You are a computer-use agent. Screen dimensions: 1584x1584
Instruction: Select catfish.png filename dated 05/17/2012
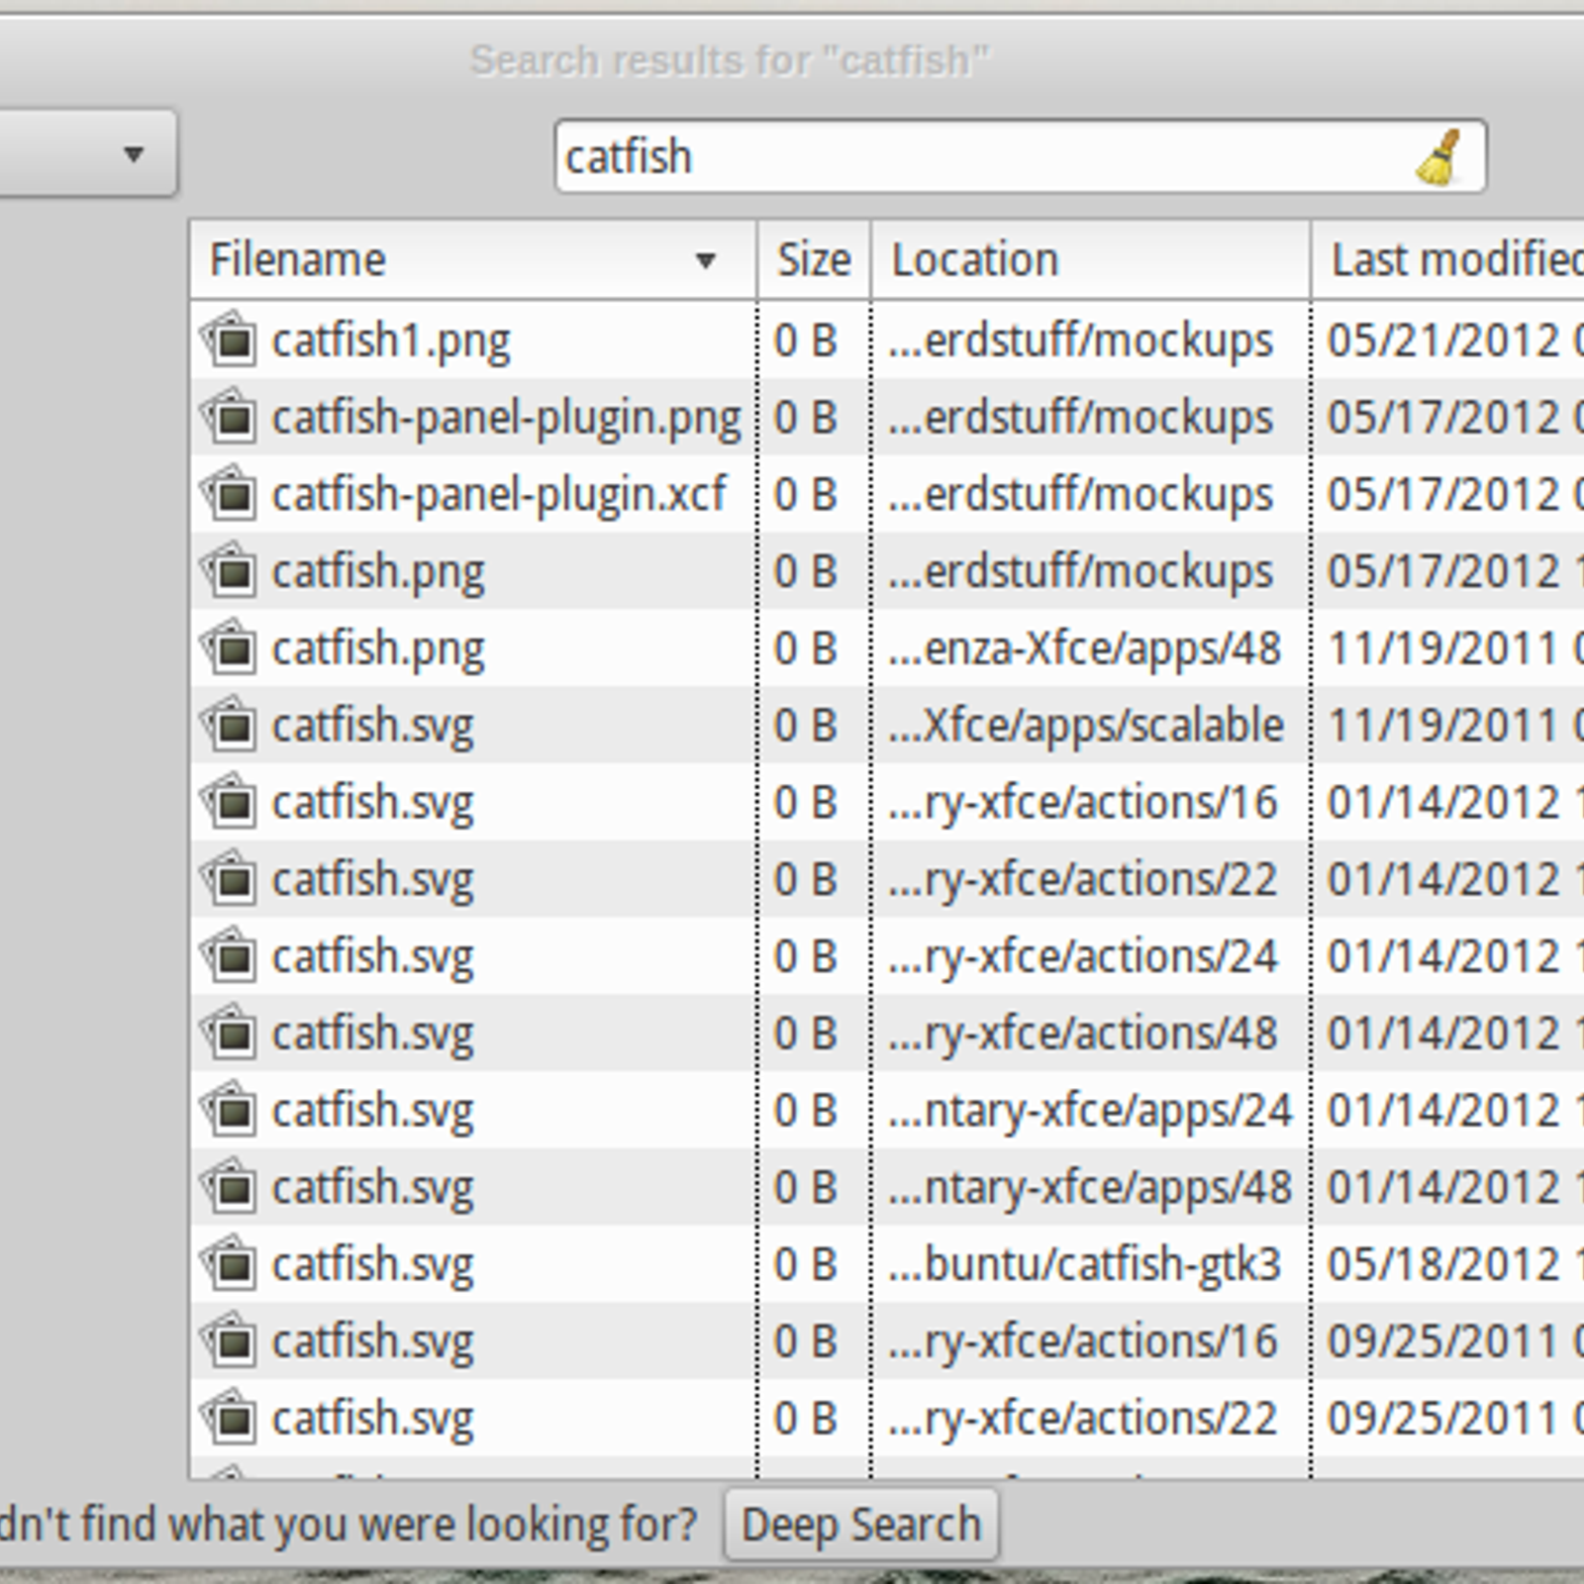pos(378,574)
